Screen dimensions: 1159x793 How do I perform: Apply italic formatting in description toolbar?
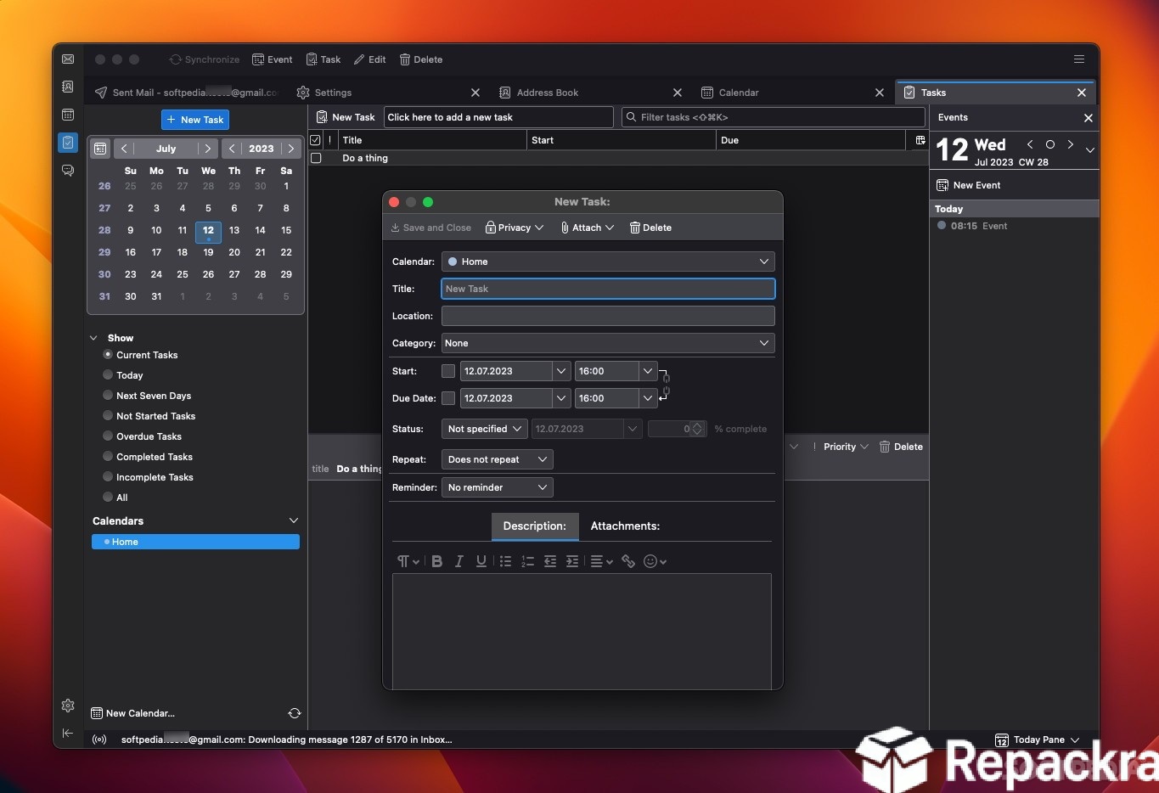459,561
